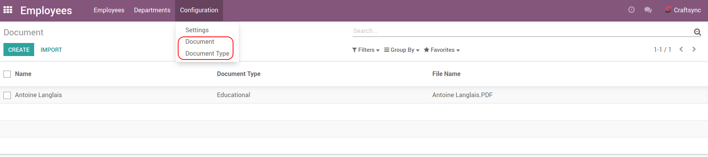Click the search magnifier icon
The width and height of the screenshot is (708, 157).
697,32
